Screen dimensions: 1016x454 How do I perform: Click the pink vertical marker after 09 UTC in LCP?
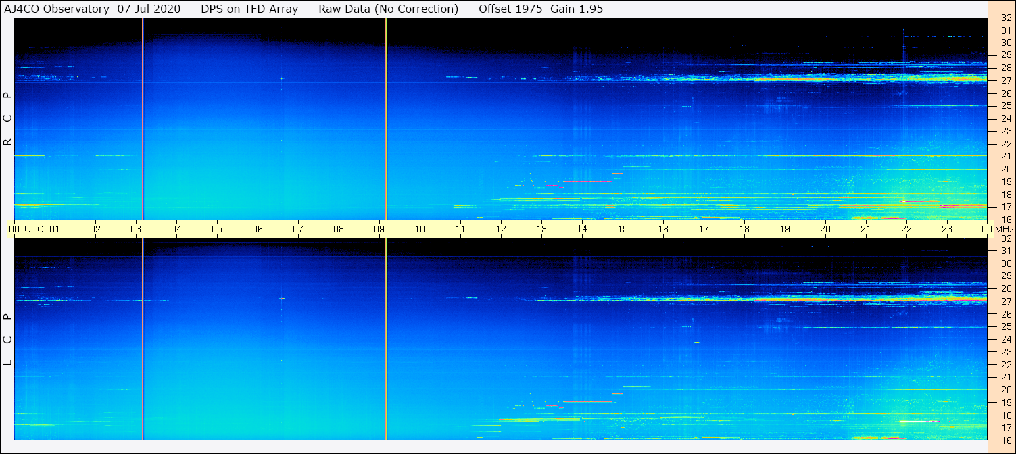coord(386,339)
